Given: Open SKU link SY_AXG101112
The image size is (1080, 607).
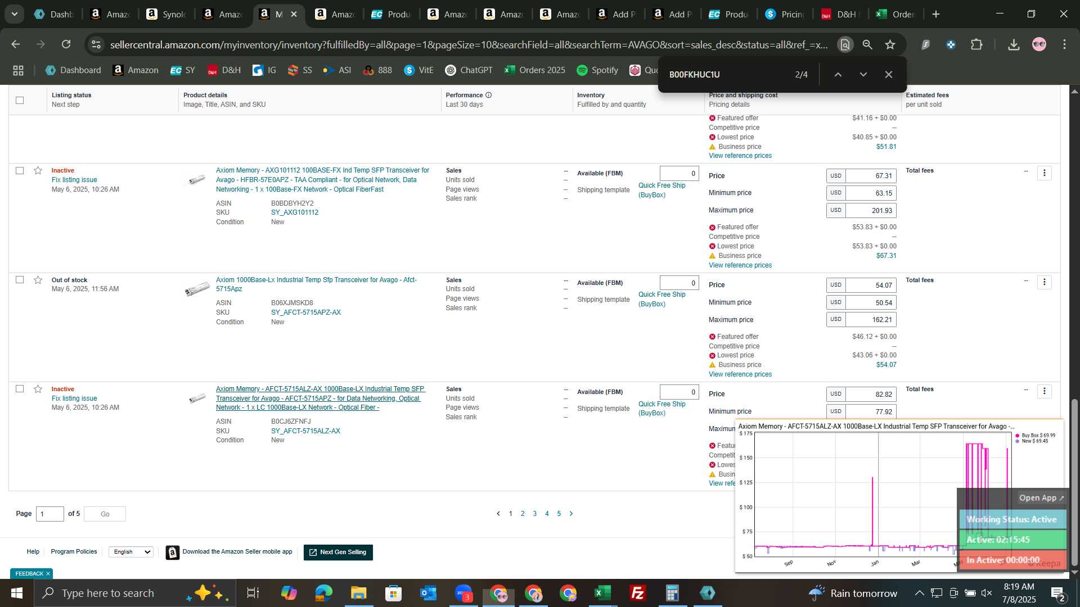Looking at the screenshot, I should click(x=295, y=212).
